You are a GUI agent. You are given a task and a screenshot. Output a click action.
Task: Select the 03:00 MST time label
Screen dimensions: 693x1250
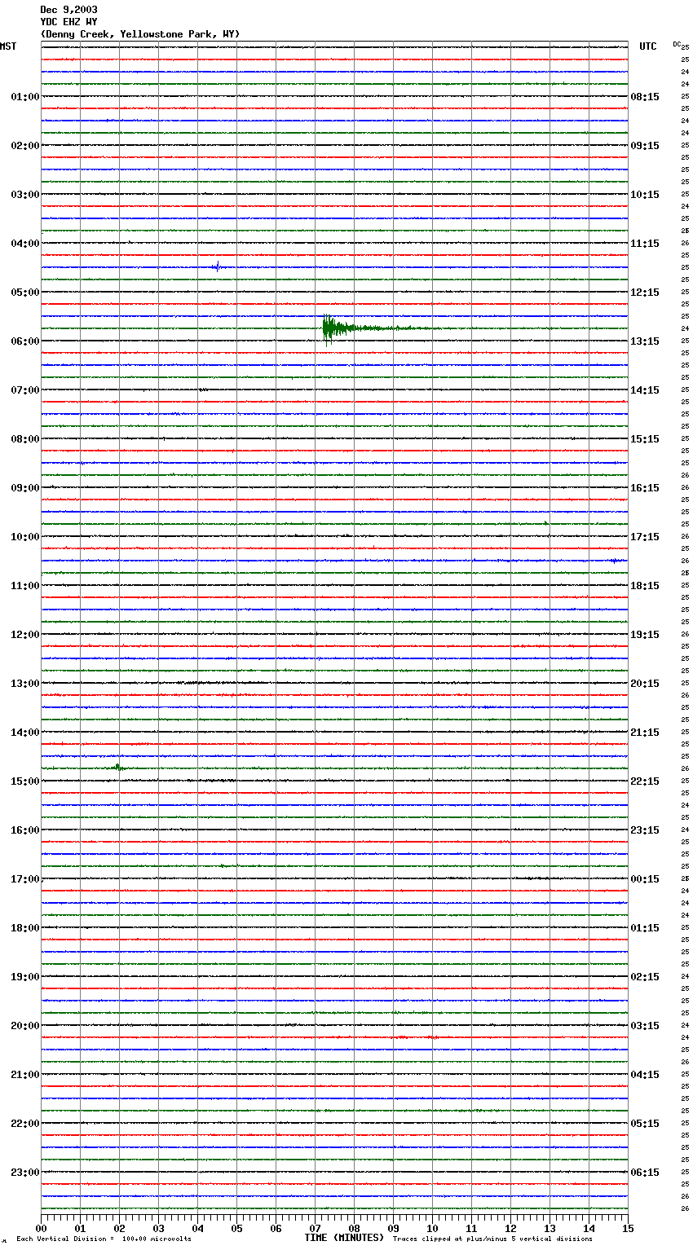click(x=25, y=195)
